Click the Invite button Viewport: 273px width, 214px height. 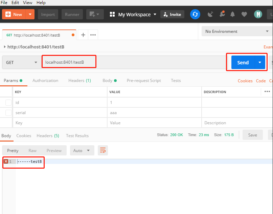click(x=172, y=14)
